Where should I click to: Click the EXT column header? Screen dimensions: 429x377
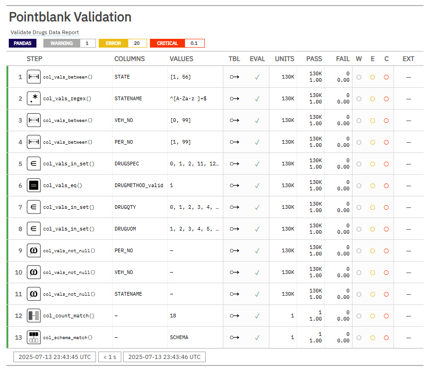coord(409,59)
